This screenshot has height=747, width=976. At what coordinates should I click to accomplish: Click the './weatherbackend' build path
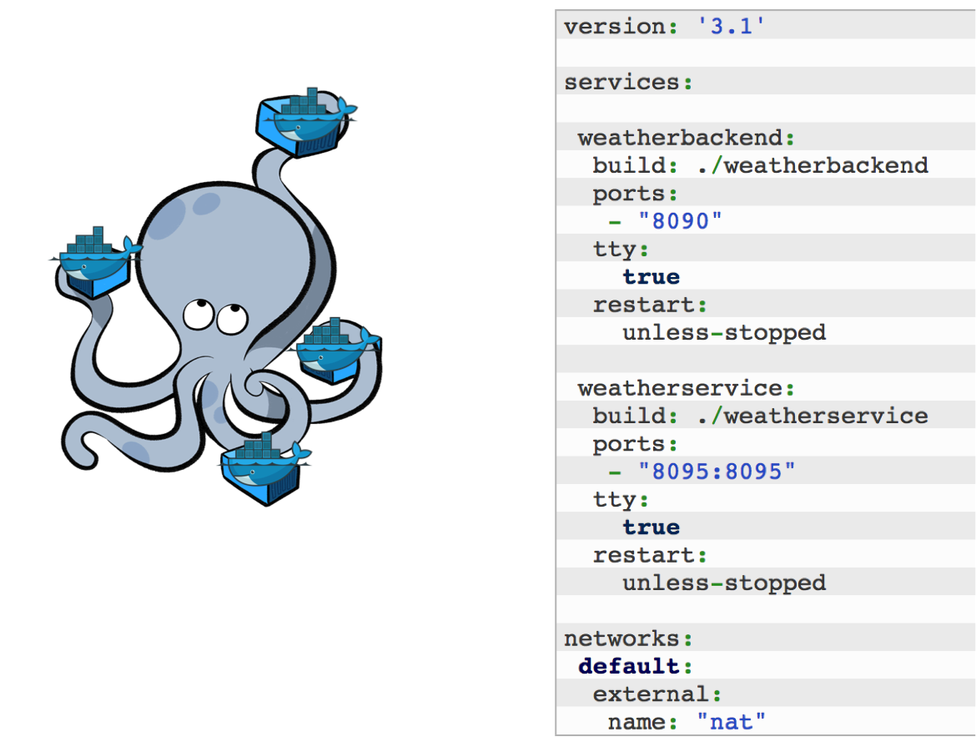pos(813,166)
